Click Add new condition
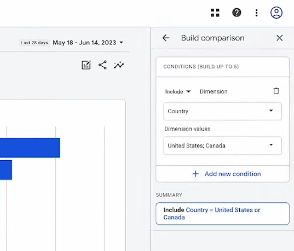This screenshot has width=294, height=251. pyautogui.click(x=233, y=174)
